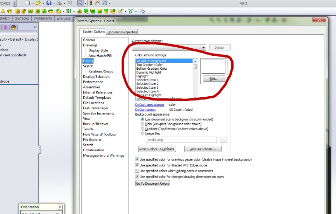336x214 pixels.
Task: Open the DisplayManager color ball tab
Action: pyautogui.click(x=13, y=27)
